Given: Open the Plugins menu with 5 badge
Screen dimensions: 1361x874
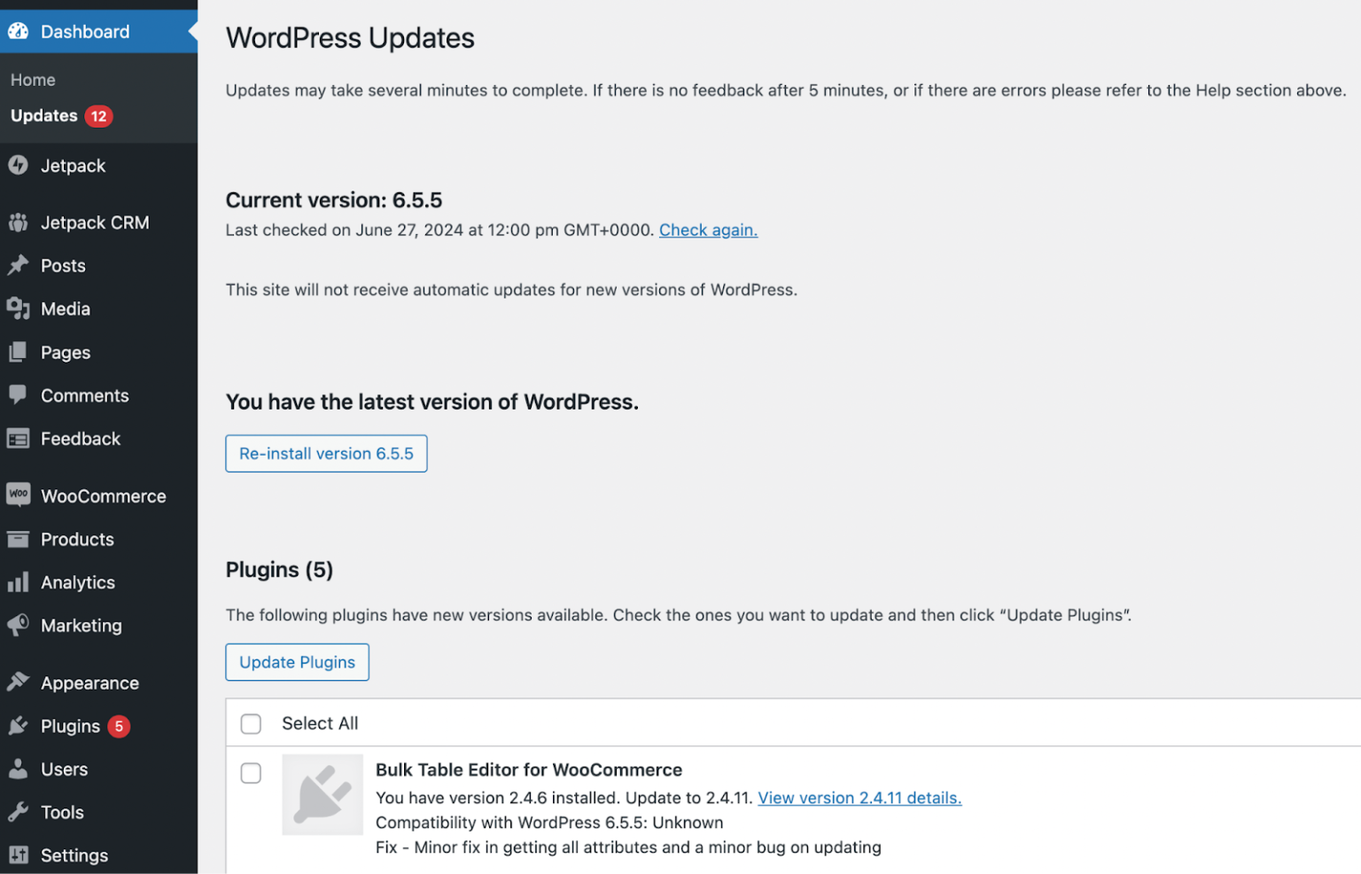Looking at the screenshot, I should [71, 726].
